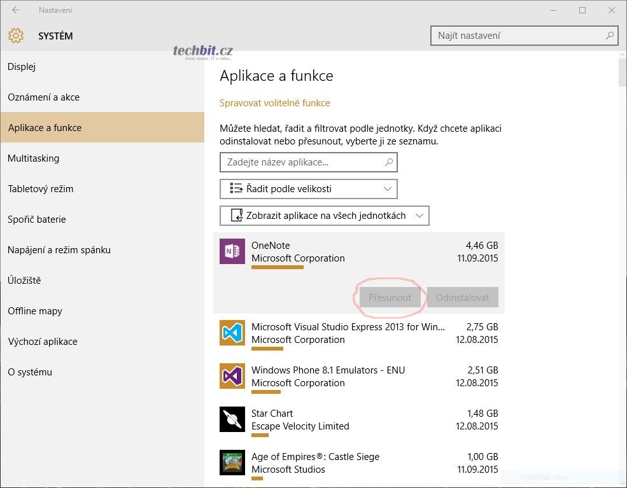
Task: Click the SYSTÉM gear icon
Action: click(16, 36)
